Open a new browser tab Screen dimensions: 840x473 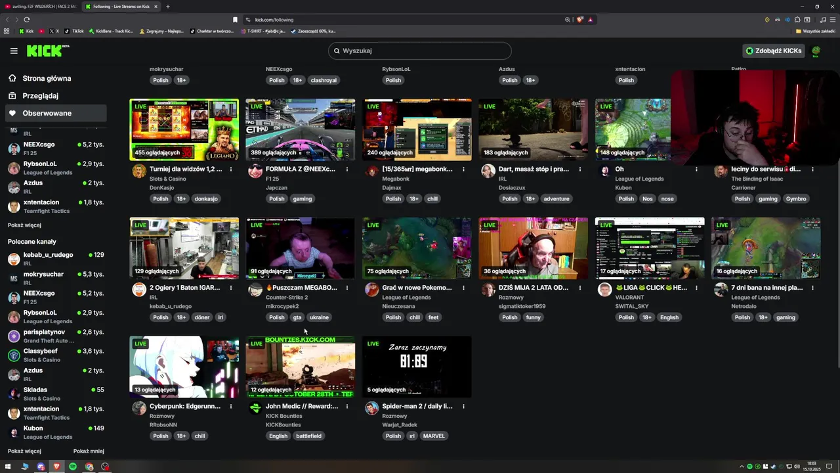(x=167, y=7)
